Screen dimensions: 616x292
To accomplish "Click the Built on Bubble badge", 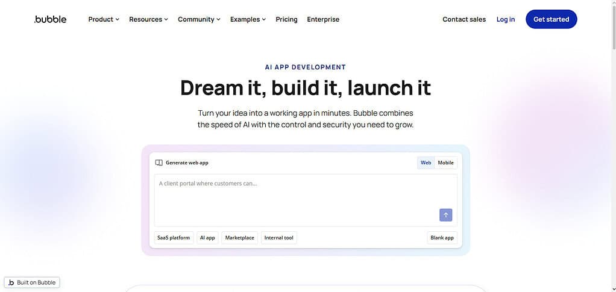I will (32, 282).
